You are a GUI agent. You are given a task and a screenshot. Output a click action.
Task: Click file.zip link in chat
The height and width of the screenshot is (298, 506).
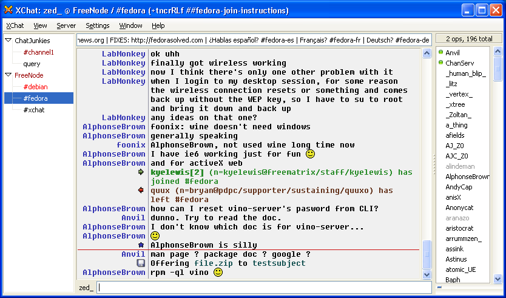click(214, 263)
